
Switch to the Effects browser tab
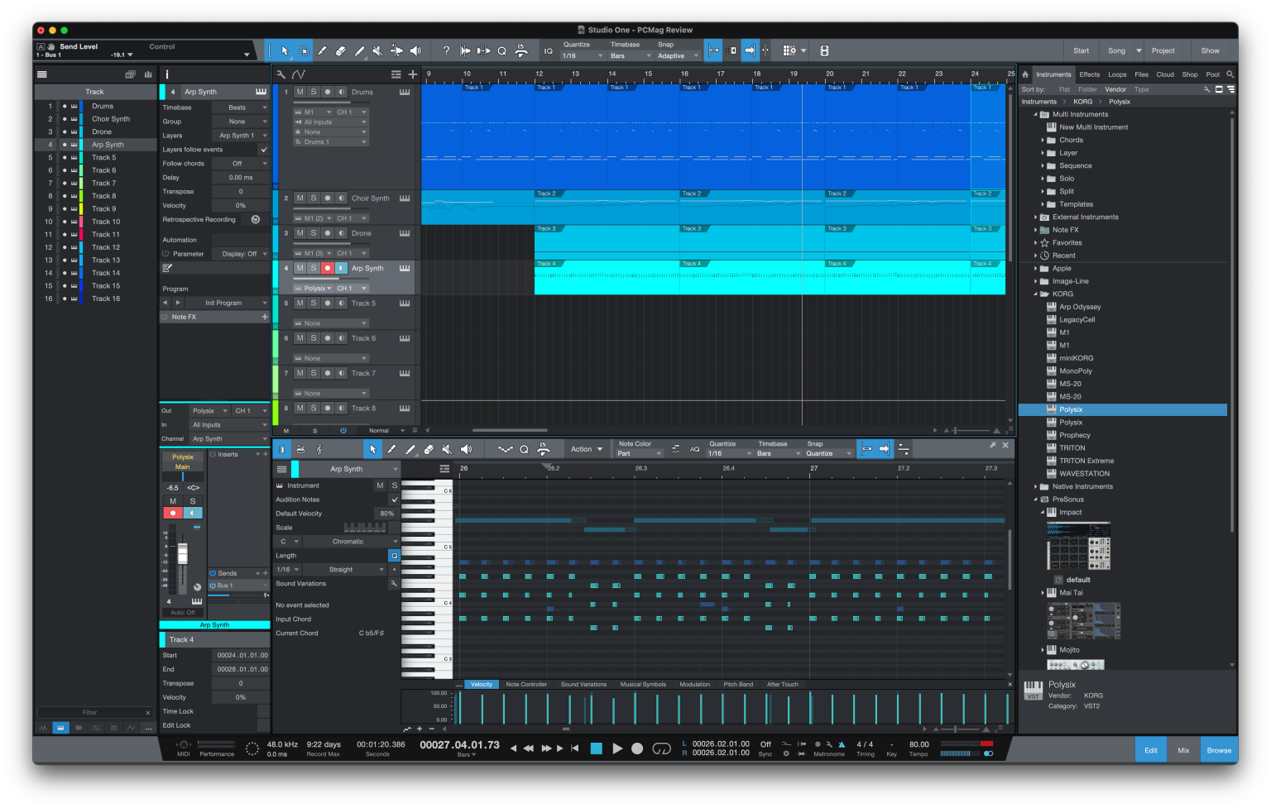point(1090,74)
